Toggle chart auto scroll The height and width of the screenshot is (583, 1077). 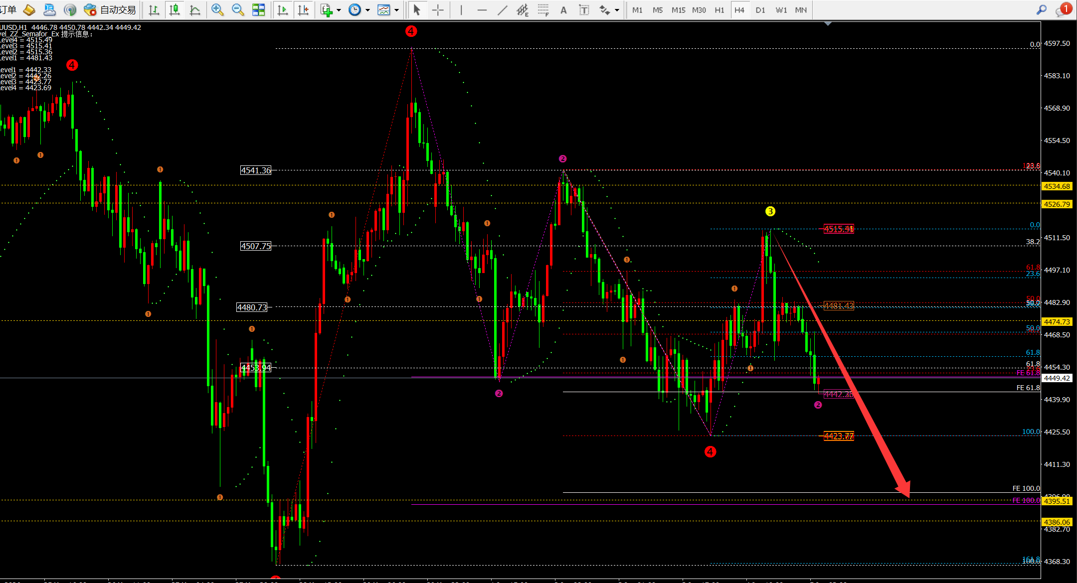pyautogui.click(x=283, y=10)
